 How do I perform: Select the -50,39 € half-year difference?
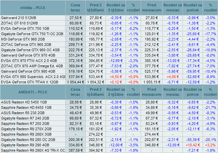pyautogui.click(x=193, y=140)
